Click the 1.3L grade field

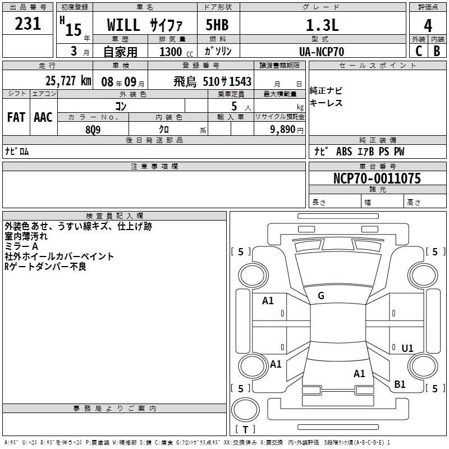pyautogui.click(x=328, y=25)
